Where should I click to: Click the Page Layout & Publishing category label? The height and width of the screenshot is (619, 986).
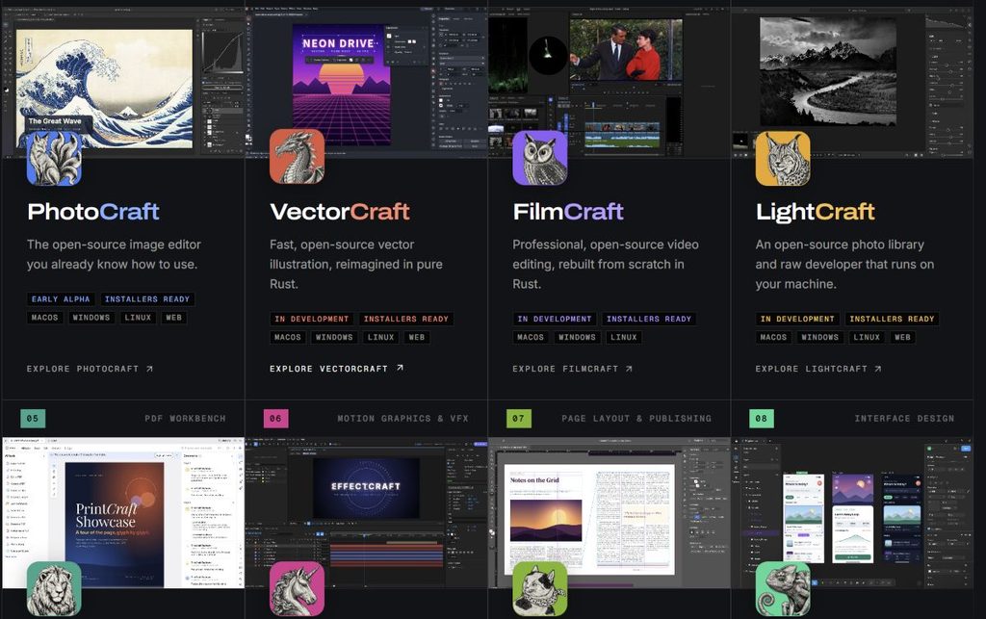click(636, 419)
